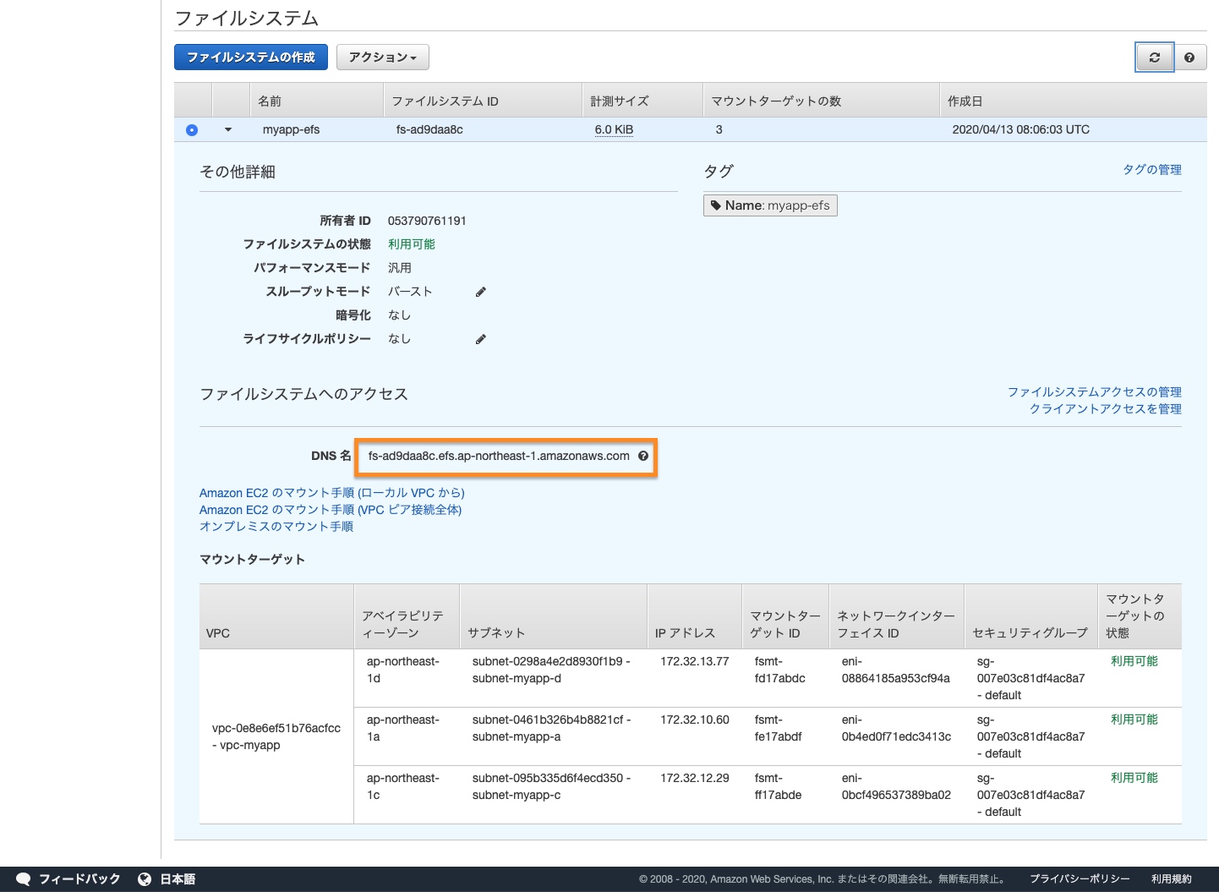Click the Name: myapp-efs tag
The height and width of the screenshot is (892, 1219).
tap(770, 205)
